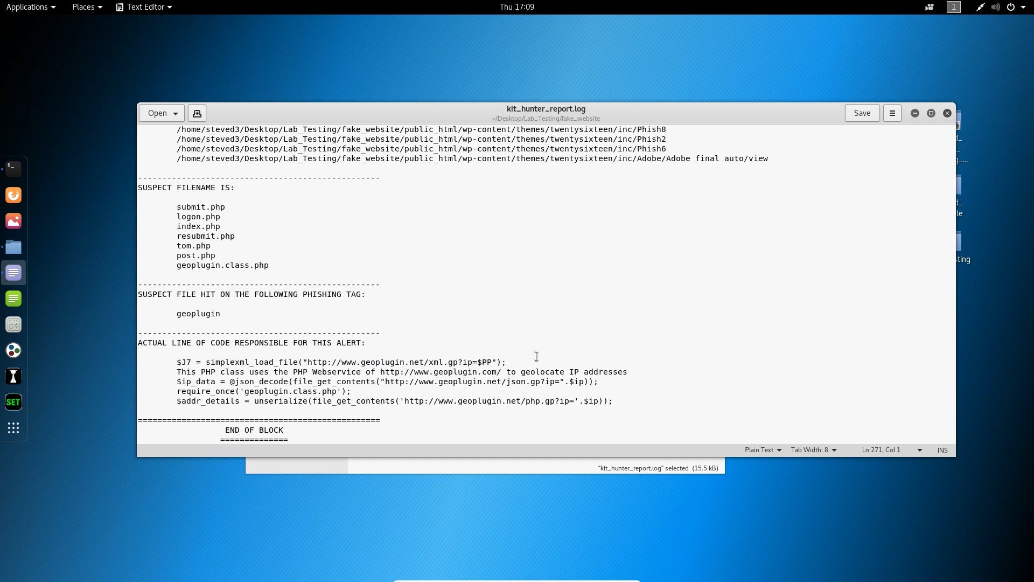Image resolution: width=1034 pixels, height=582 pixels.
Task: Click the require_once code line
Action: 263,391
